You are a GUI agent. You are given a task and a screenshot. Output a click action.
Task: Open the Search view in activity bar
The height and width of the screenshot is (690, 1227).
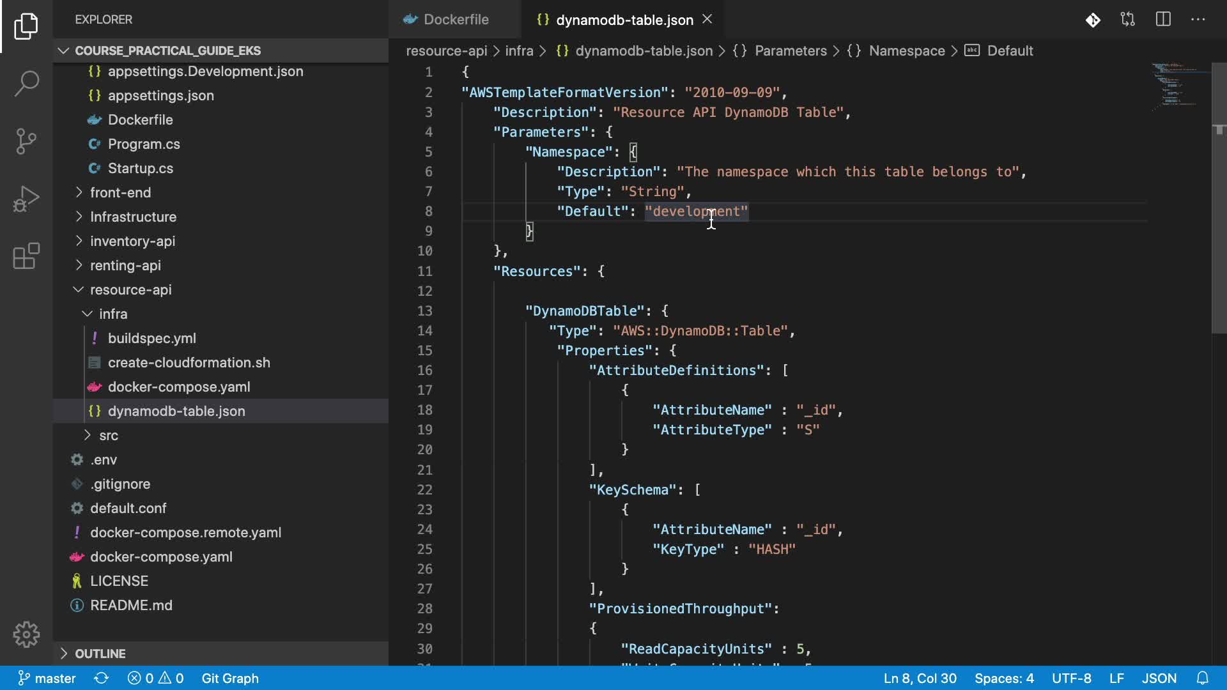pos(26,83)
